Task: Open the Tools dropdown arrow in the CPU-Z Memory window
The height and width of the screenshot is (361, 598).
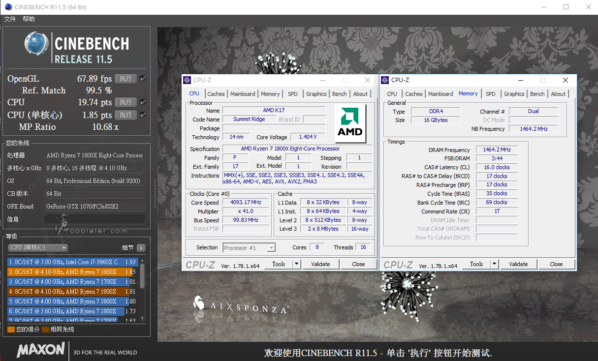Action: coord(494,264)
